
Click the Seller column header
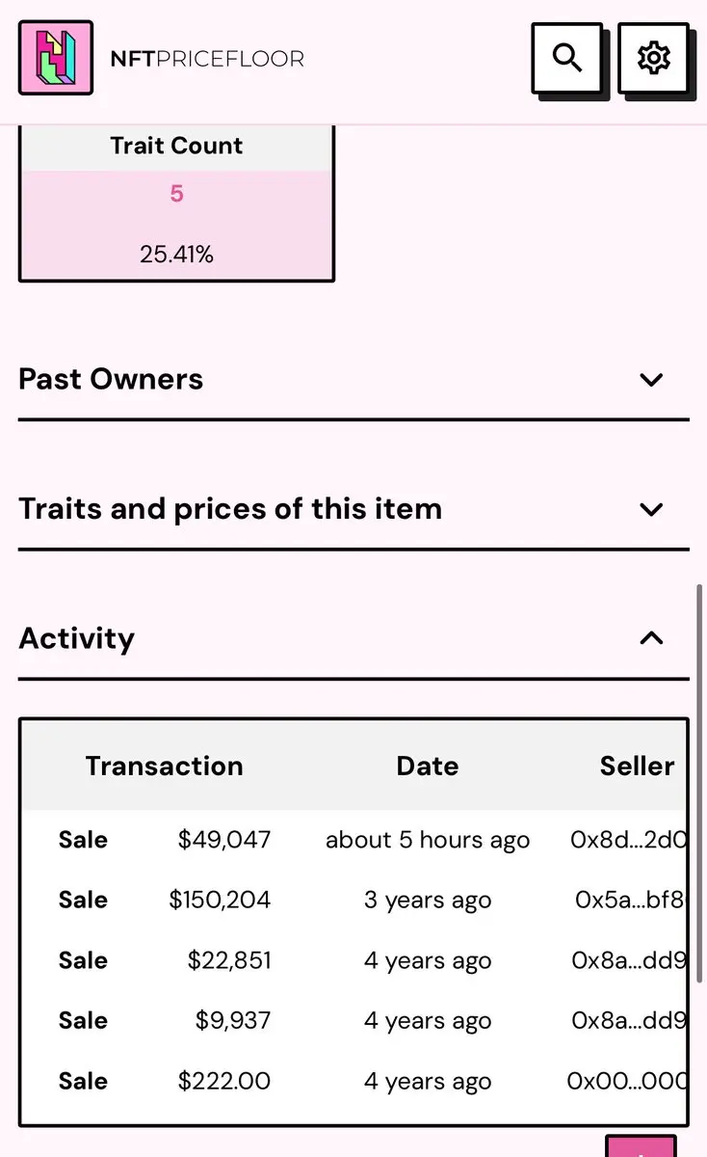click(x=637, y=767)
